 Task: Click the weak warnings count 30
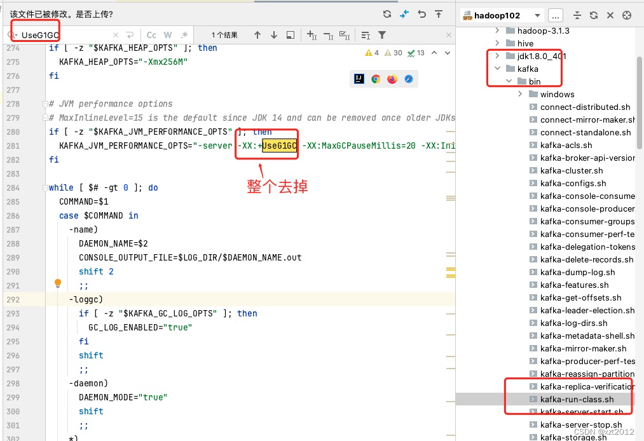pos(393,53)
